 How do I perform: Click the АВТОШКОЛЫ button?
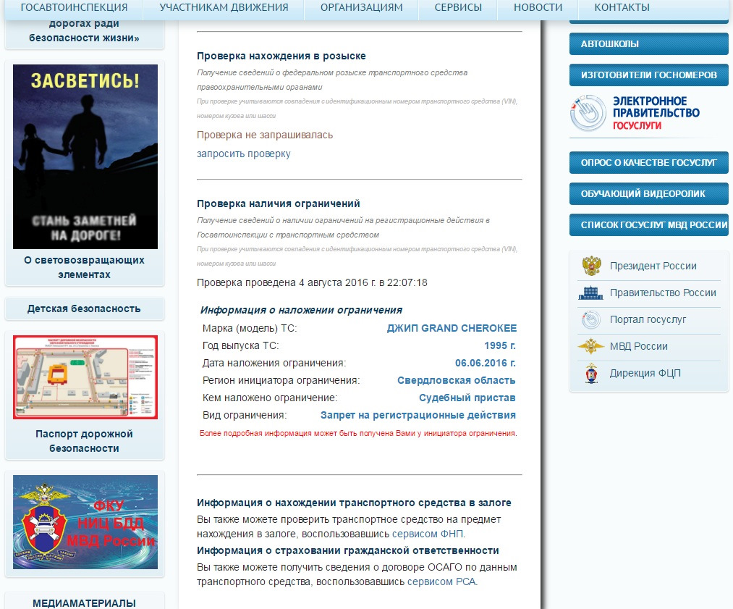pos(649,44)
